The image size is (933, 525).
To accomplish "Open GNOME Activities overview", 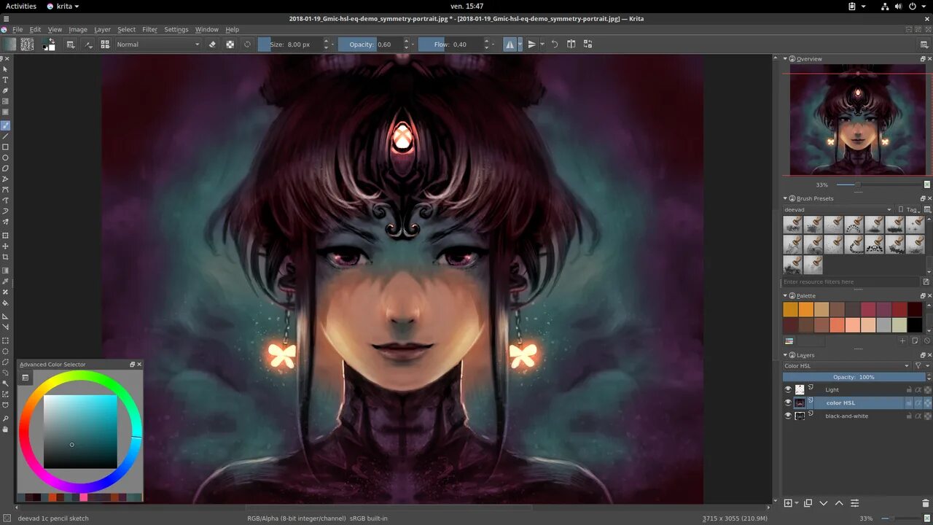I will pos(21,6).
